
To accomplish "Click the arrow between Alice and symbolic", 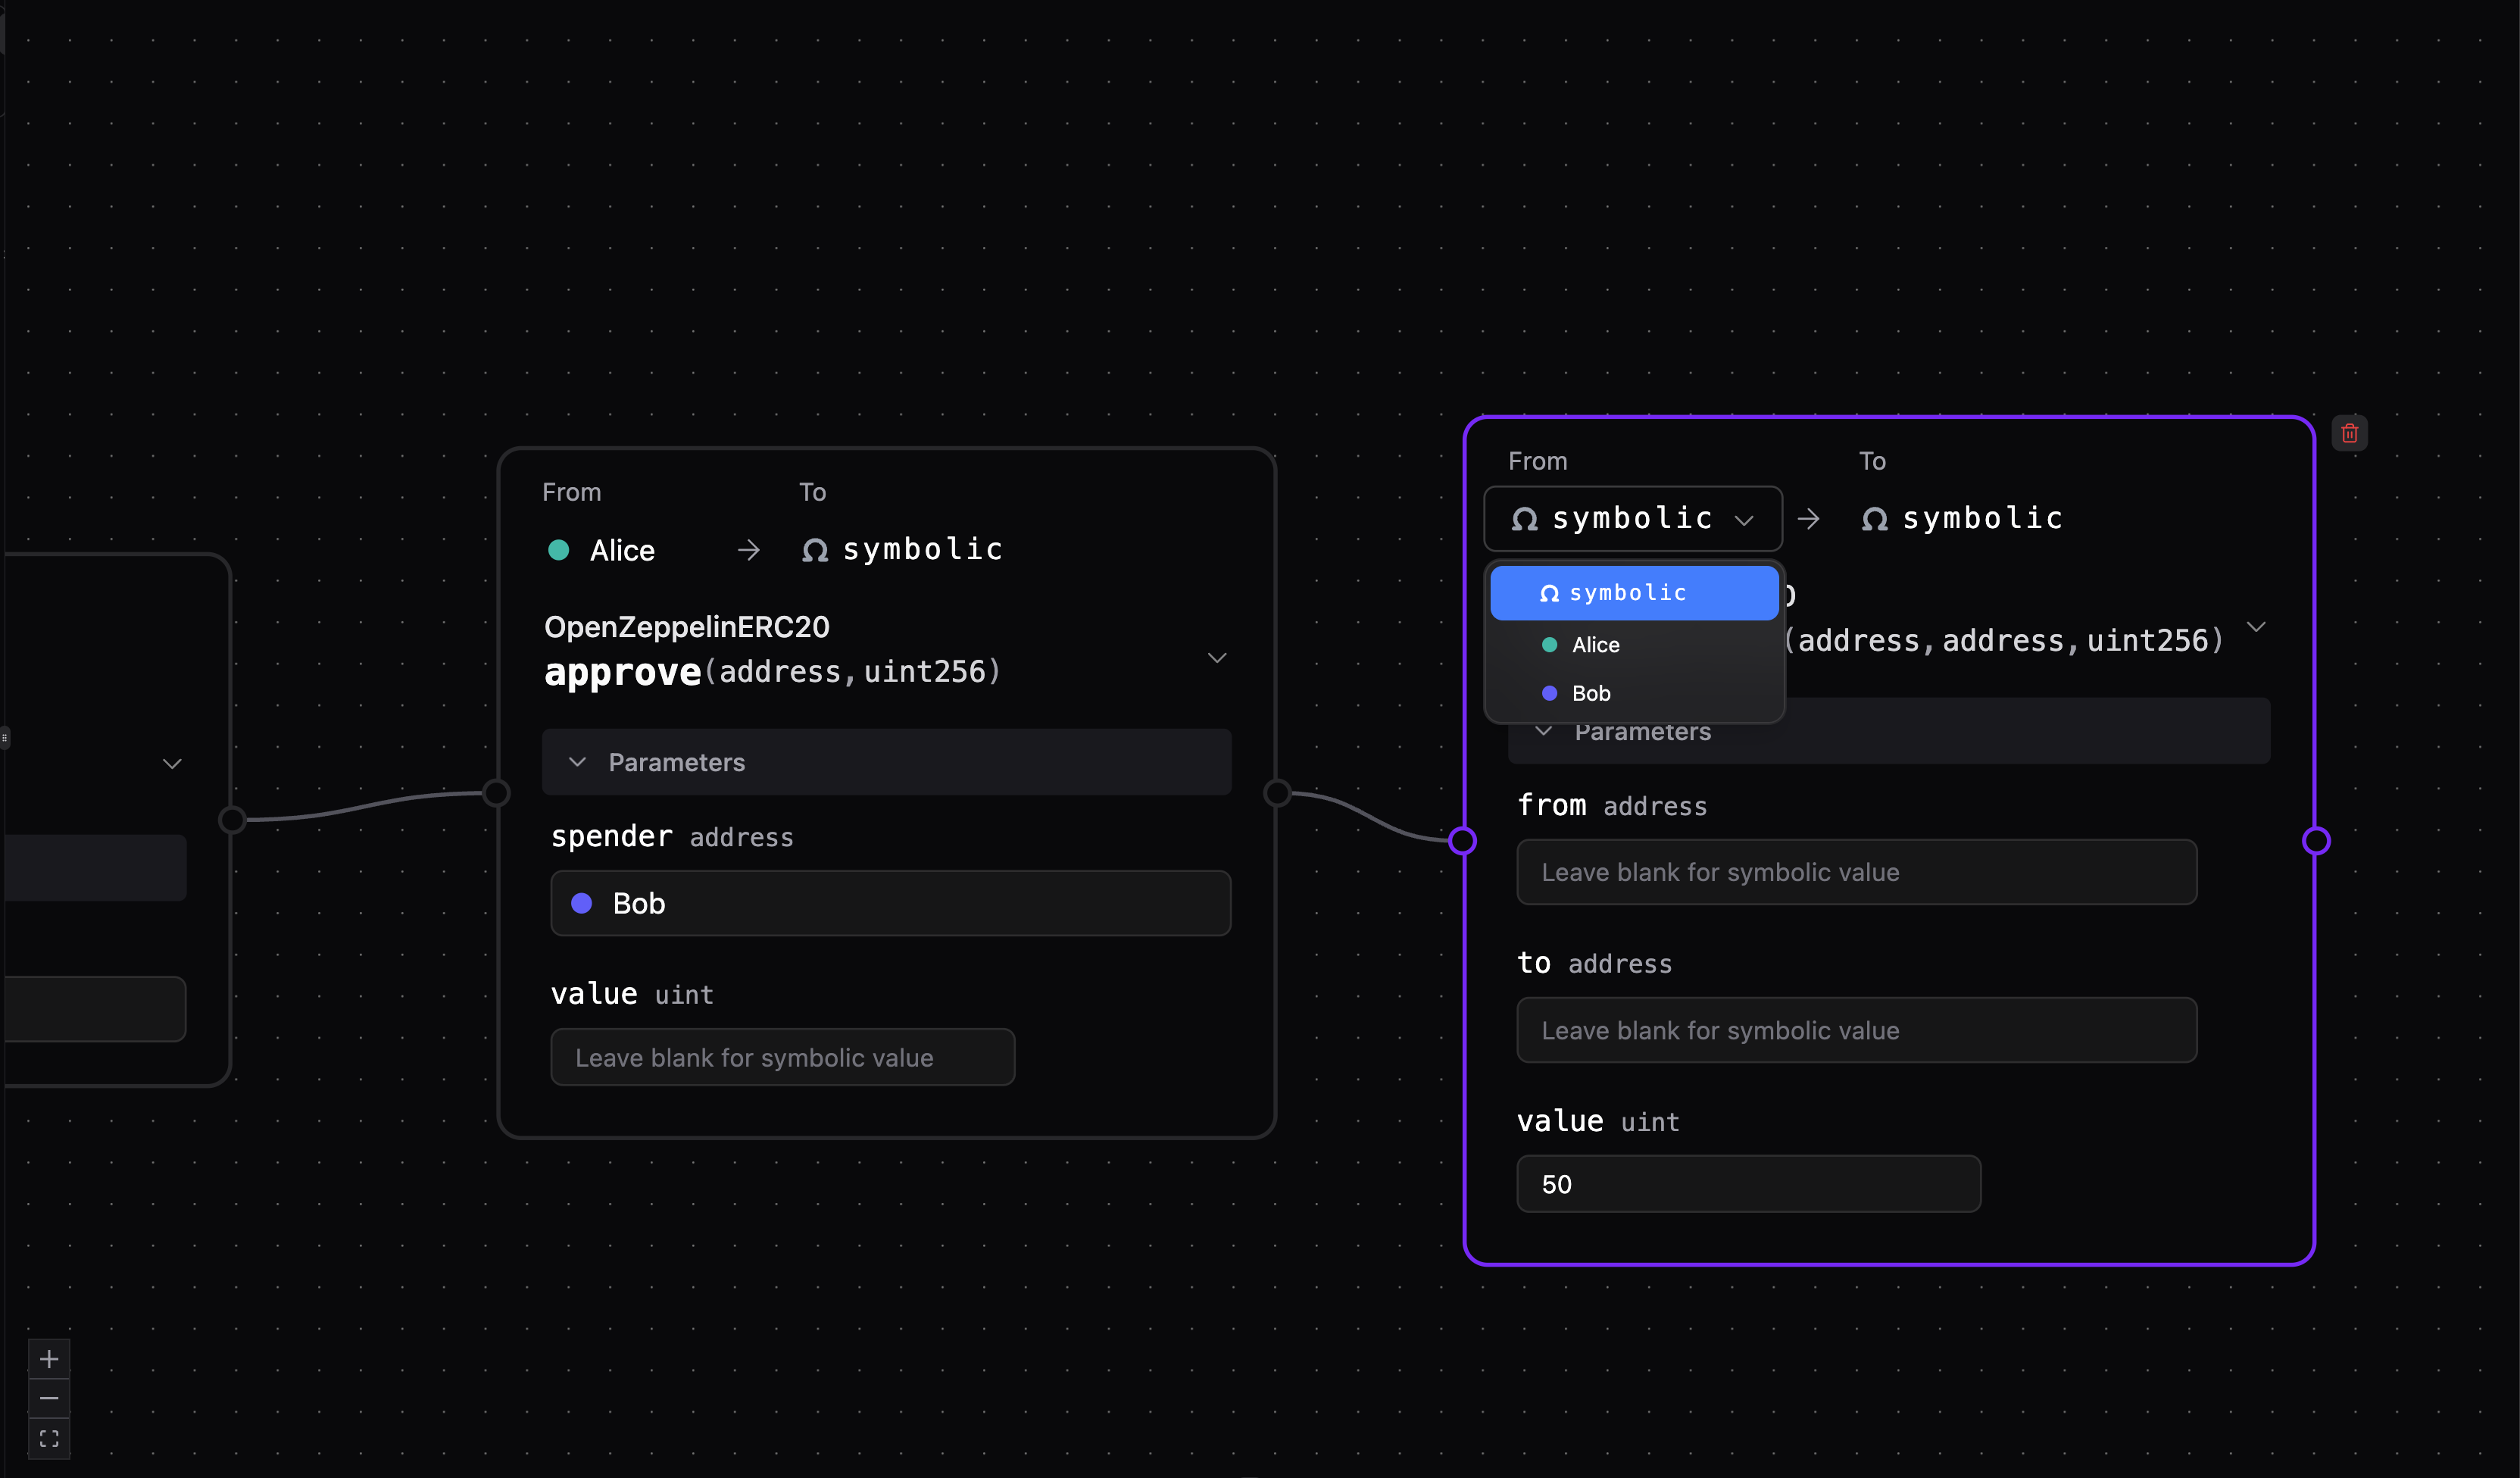I will (x=748, y=550).
